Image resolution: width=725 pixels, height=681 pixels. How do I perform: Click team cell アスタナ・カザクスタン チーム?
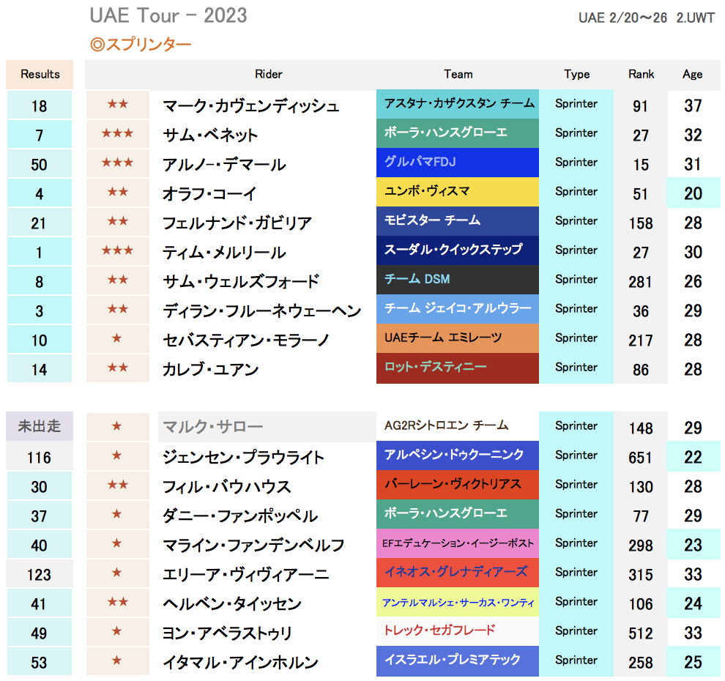pos(458,104)
